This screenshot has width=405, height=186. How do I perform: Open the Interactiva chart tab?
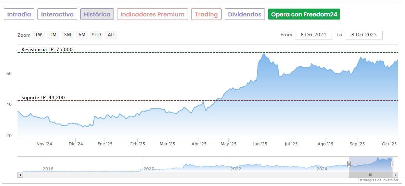[x=57, y=14]
